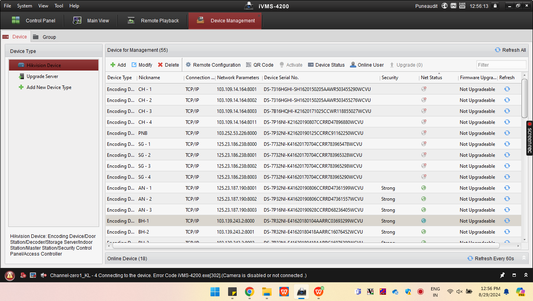Sort by Device Serial No. column header
This screenshot has width=533, height=301.
point(281,78)
